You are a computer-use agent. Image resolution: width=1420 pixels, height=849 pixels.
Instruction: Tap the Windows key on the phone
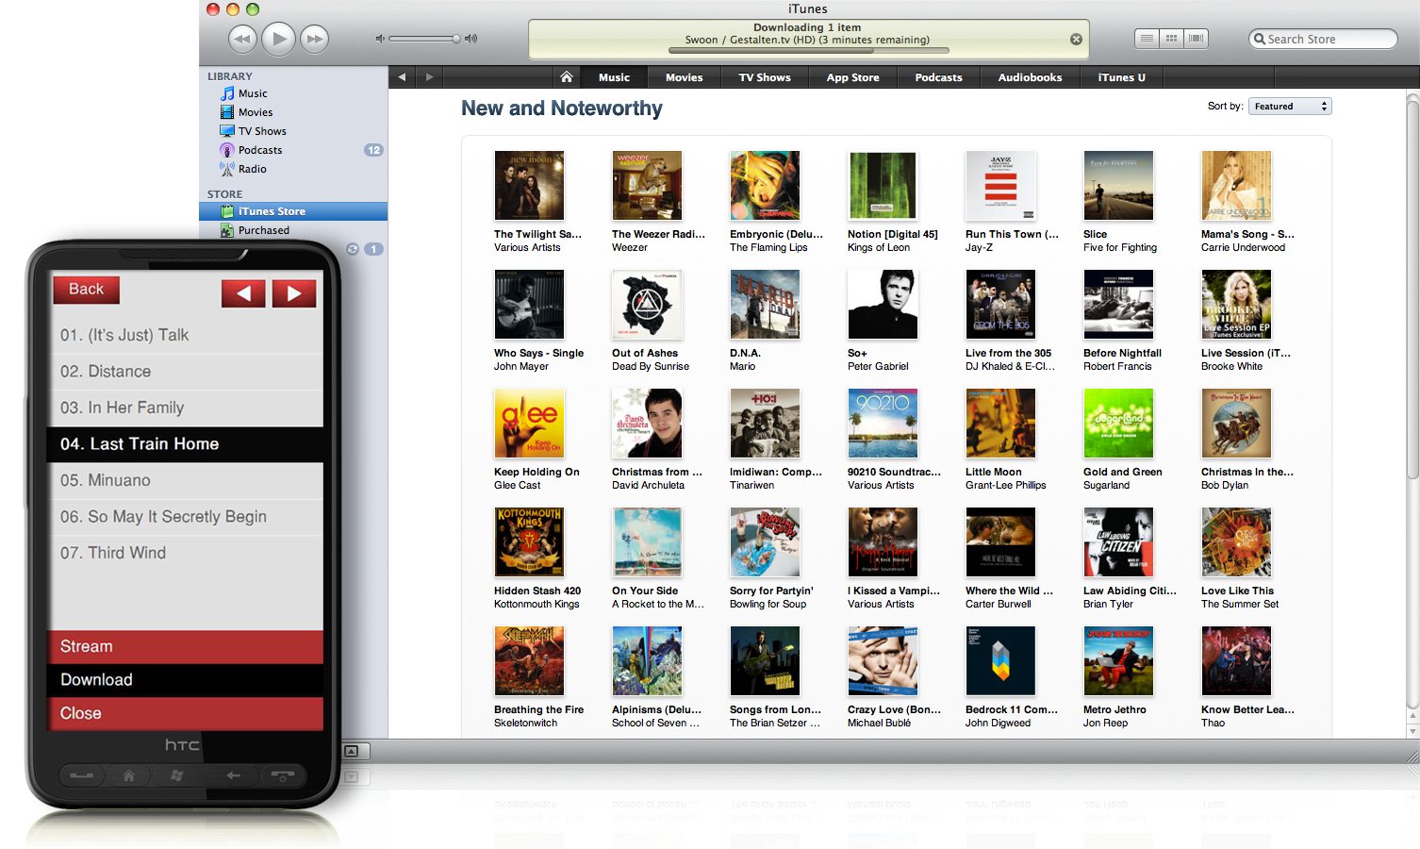(x=176, y=775)
